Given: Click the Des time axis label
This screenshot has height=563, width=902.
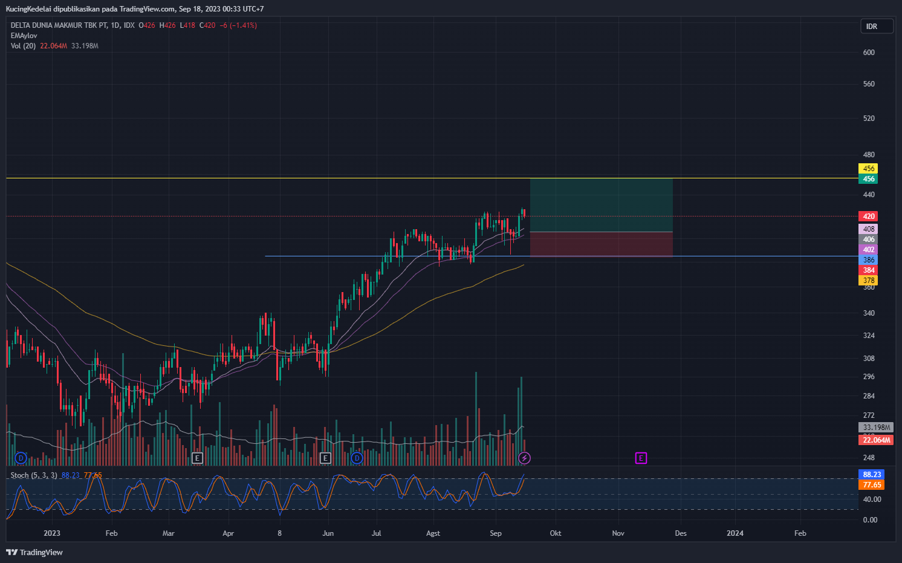Looking at the screenshot, I should pyautogui.click(x=681, y=533).
